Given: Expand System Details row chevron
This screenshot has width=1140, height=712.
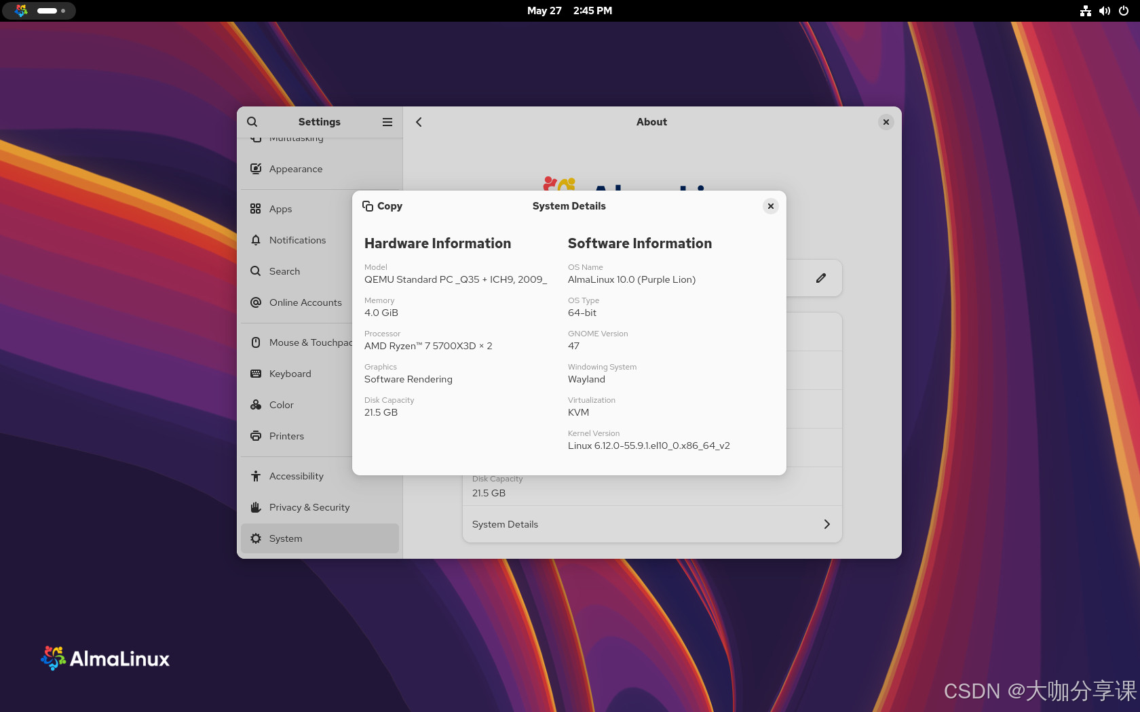Looking at the screenshot, I should [827, 524].
